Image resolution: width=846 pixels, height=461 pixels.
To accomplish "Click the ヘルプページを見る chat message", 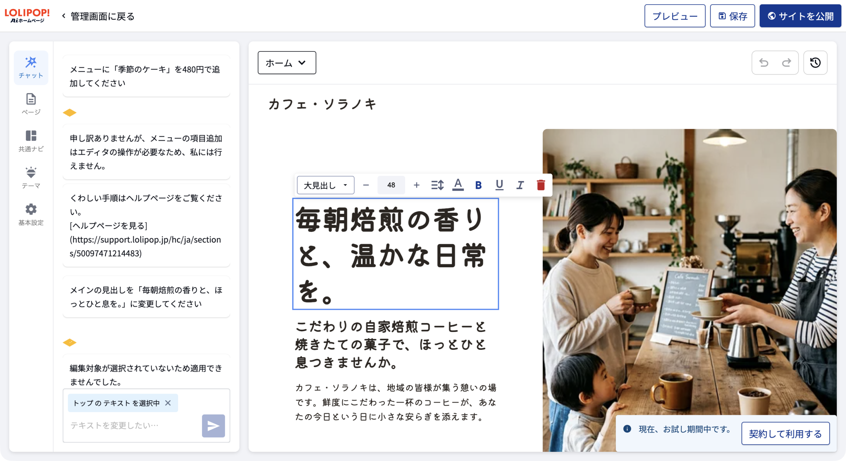I will tap(146, 226).
